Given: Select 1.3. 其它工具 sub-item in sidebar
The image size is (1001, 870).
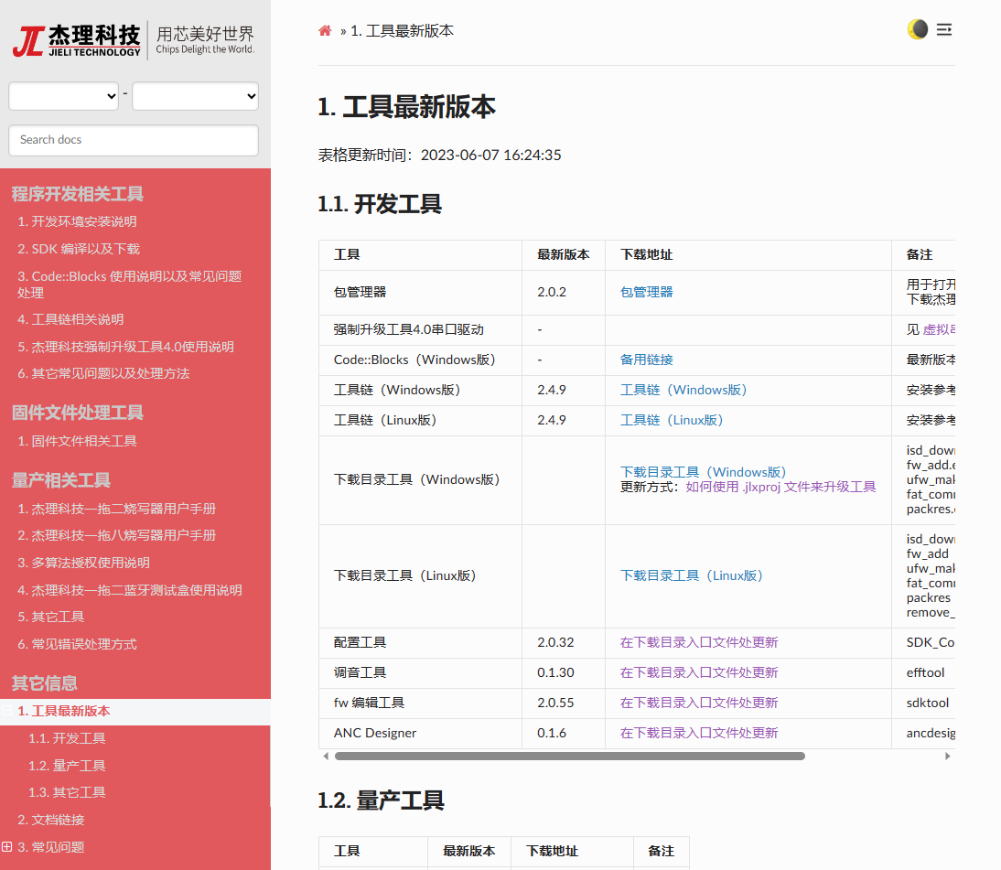Looking at the screenshot, I should click(67, 792).
